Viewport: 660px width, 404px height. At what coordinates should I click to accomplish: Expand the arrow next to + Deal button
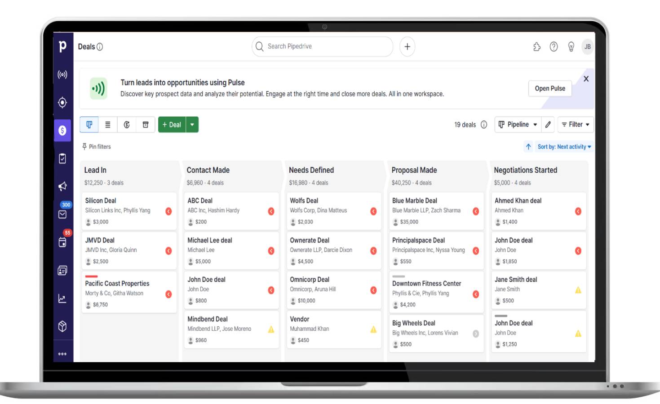tap(192, 124)
